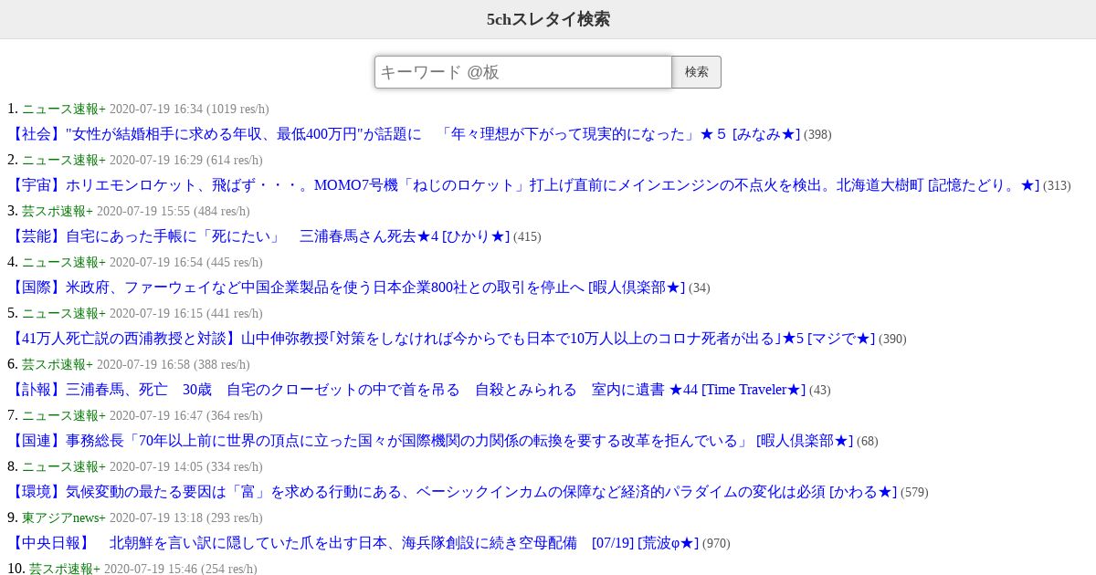The image size is (1096, 575).
Task: Open the 山中伸弥教授 コロナ死者 thread
Action: [441, 339]
